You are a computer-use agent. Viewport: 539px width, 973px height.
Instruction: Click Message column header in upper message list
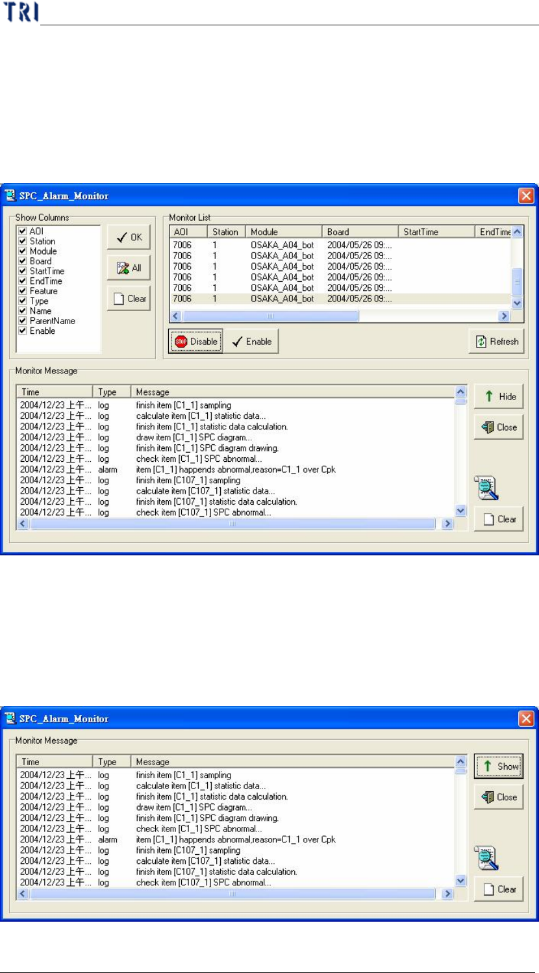[292, 392]
